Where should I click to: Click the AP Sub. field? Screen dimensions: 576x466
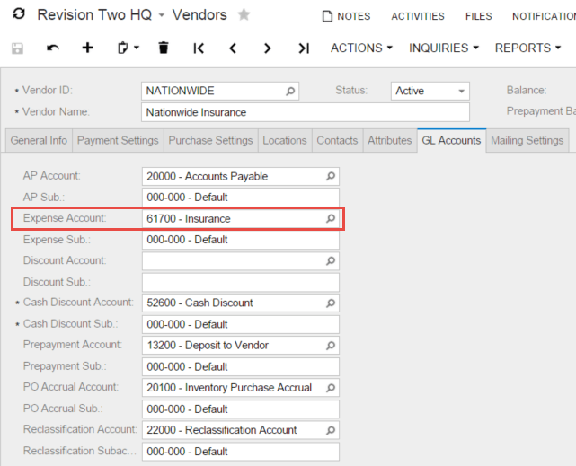[x=241, y=198]
